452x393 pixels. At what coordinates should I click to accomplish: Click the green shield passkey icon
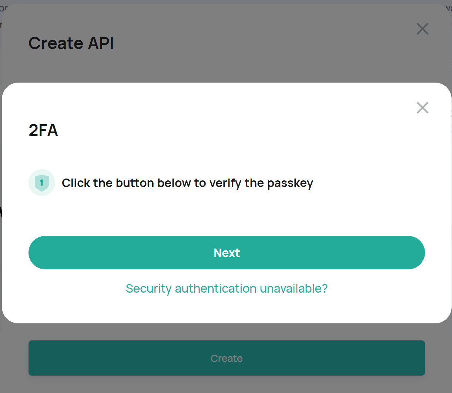[42, 183]
